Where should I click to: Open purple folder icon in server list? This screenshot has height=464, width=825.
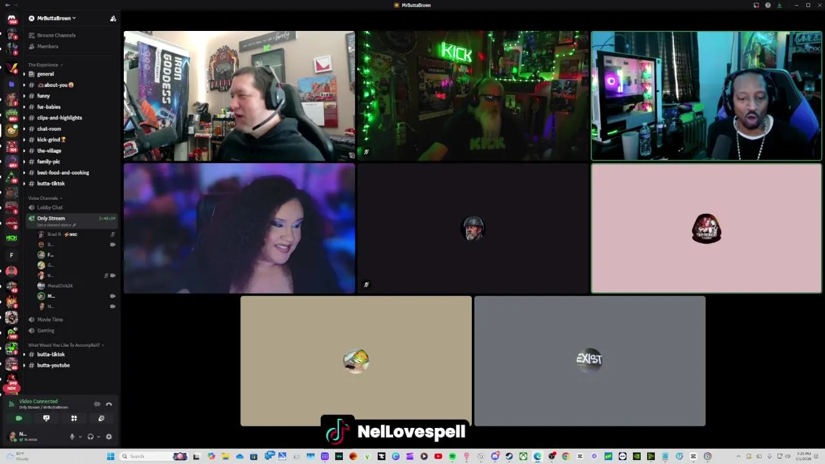(x=11, y=84)
